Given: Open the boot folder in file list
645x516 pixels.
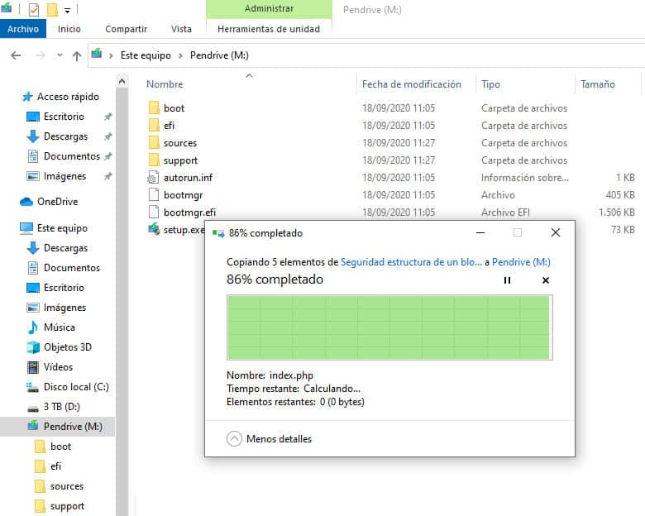Looking at the screenshot, I should (174, 108).
